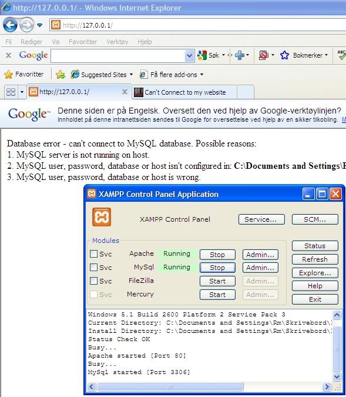
Task: Click log horizontal scroll left arrow
Action: 92,386
